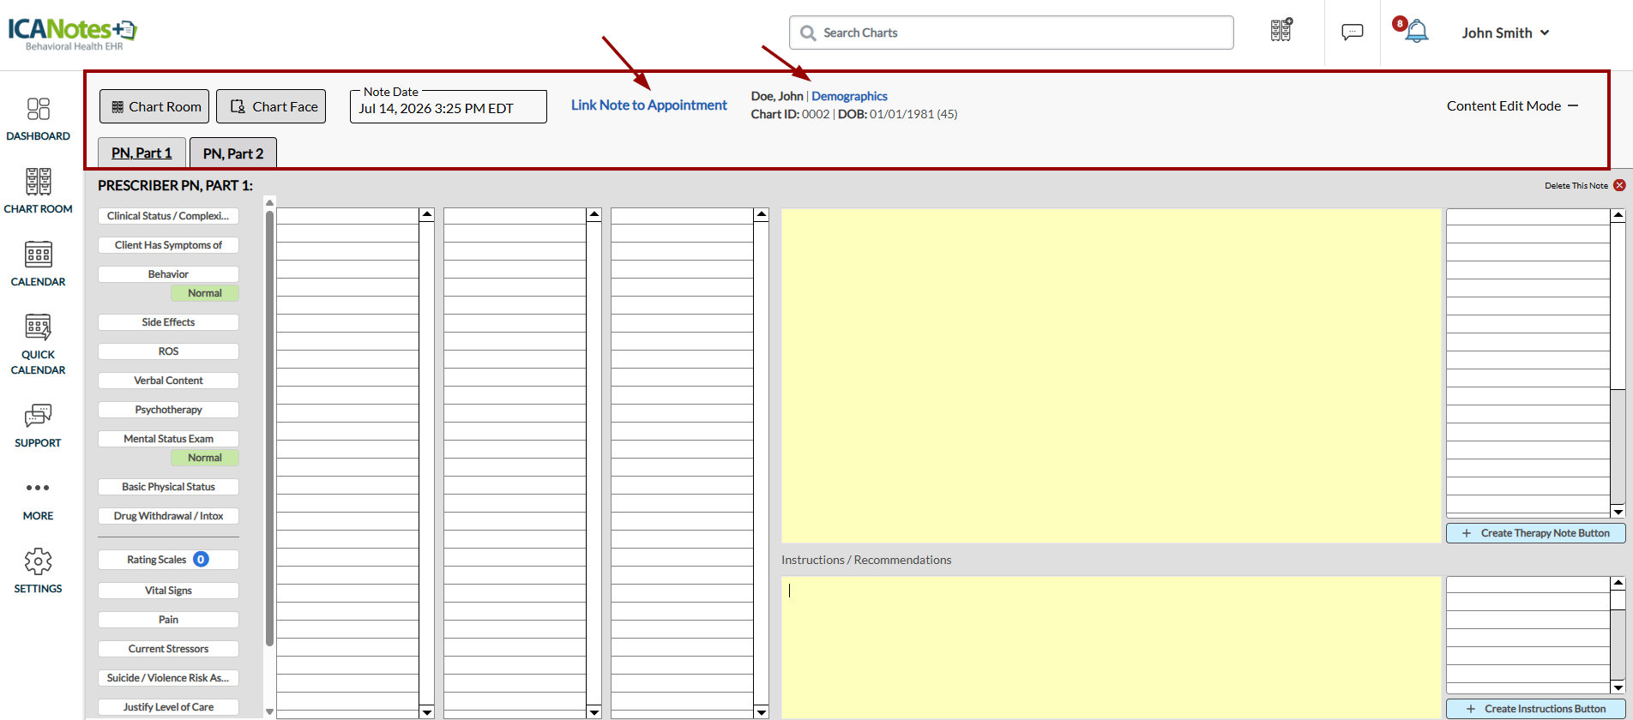Screen dimensions: 1633x720
Task: Open Settings gear in sidebar
Action: tap(38, 572)
